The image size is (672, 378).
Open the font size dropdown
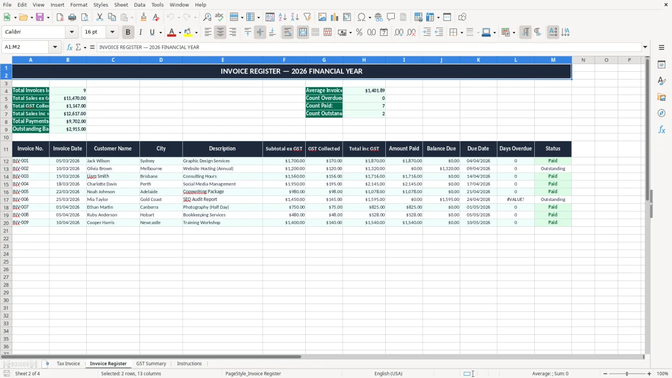tap(113, 32)
